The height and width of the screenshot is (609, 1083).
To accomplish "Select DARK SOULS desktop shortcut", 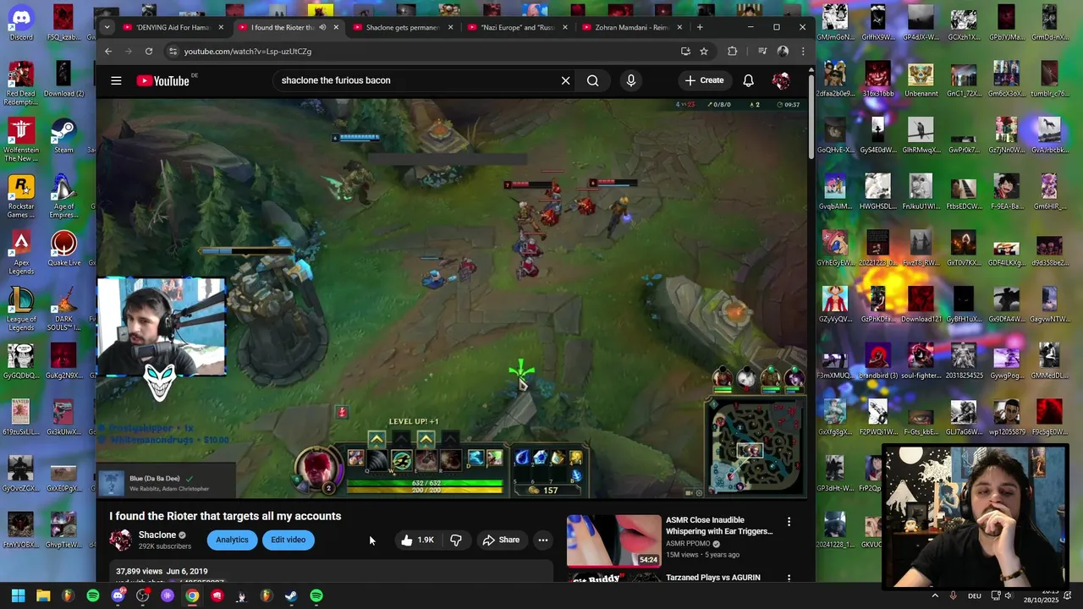I will (x=63, y=310).
